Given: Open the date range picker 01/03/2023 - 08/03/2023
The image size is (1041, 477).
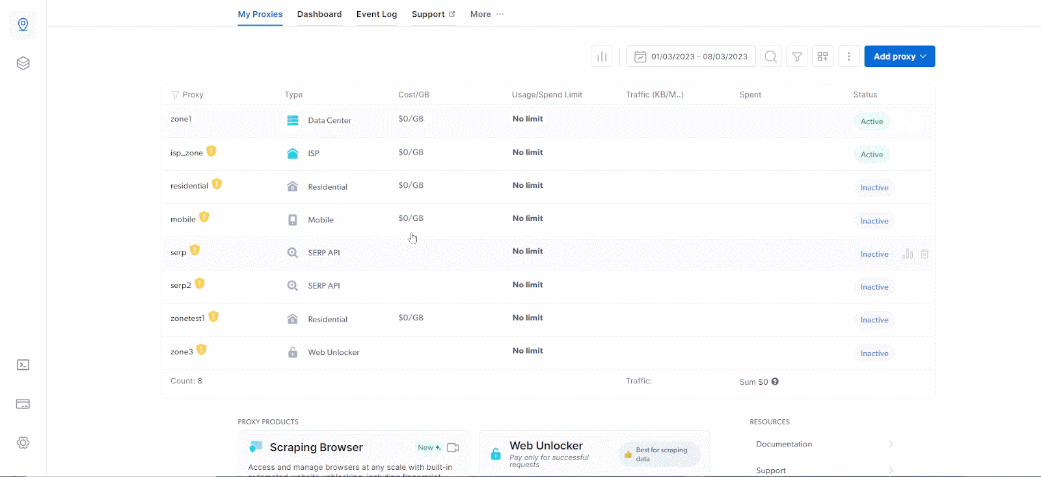Looking at the screenshot, I should (691, 57).
